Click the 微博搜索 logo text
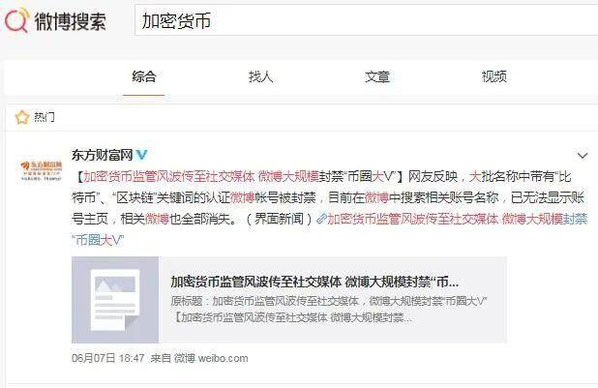This screenshot has width=598, height=388. tap(70, 21)
